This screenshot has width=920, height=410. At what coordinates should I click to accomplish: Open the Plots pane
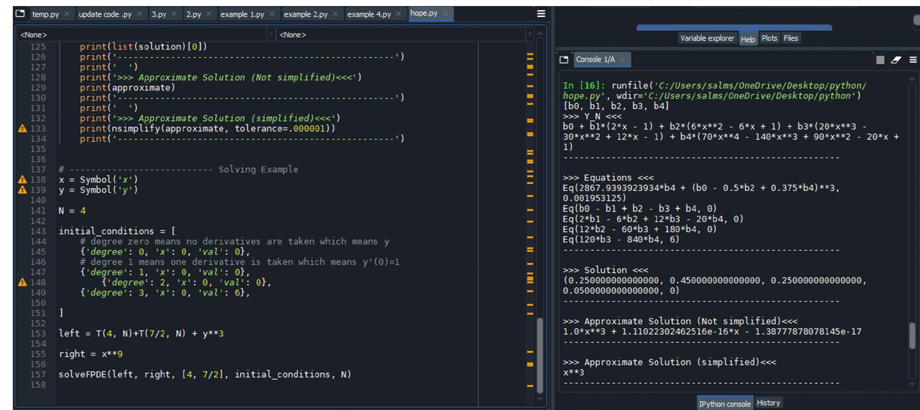pos(769,38)
